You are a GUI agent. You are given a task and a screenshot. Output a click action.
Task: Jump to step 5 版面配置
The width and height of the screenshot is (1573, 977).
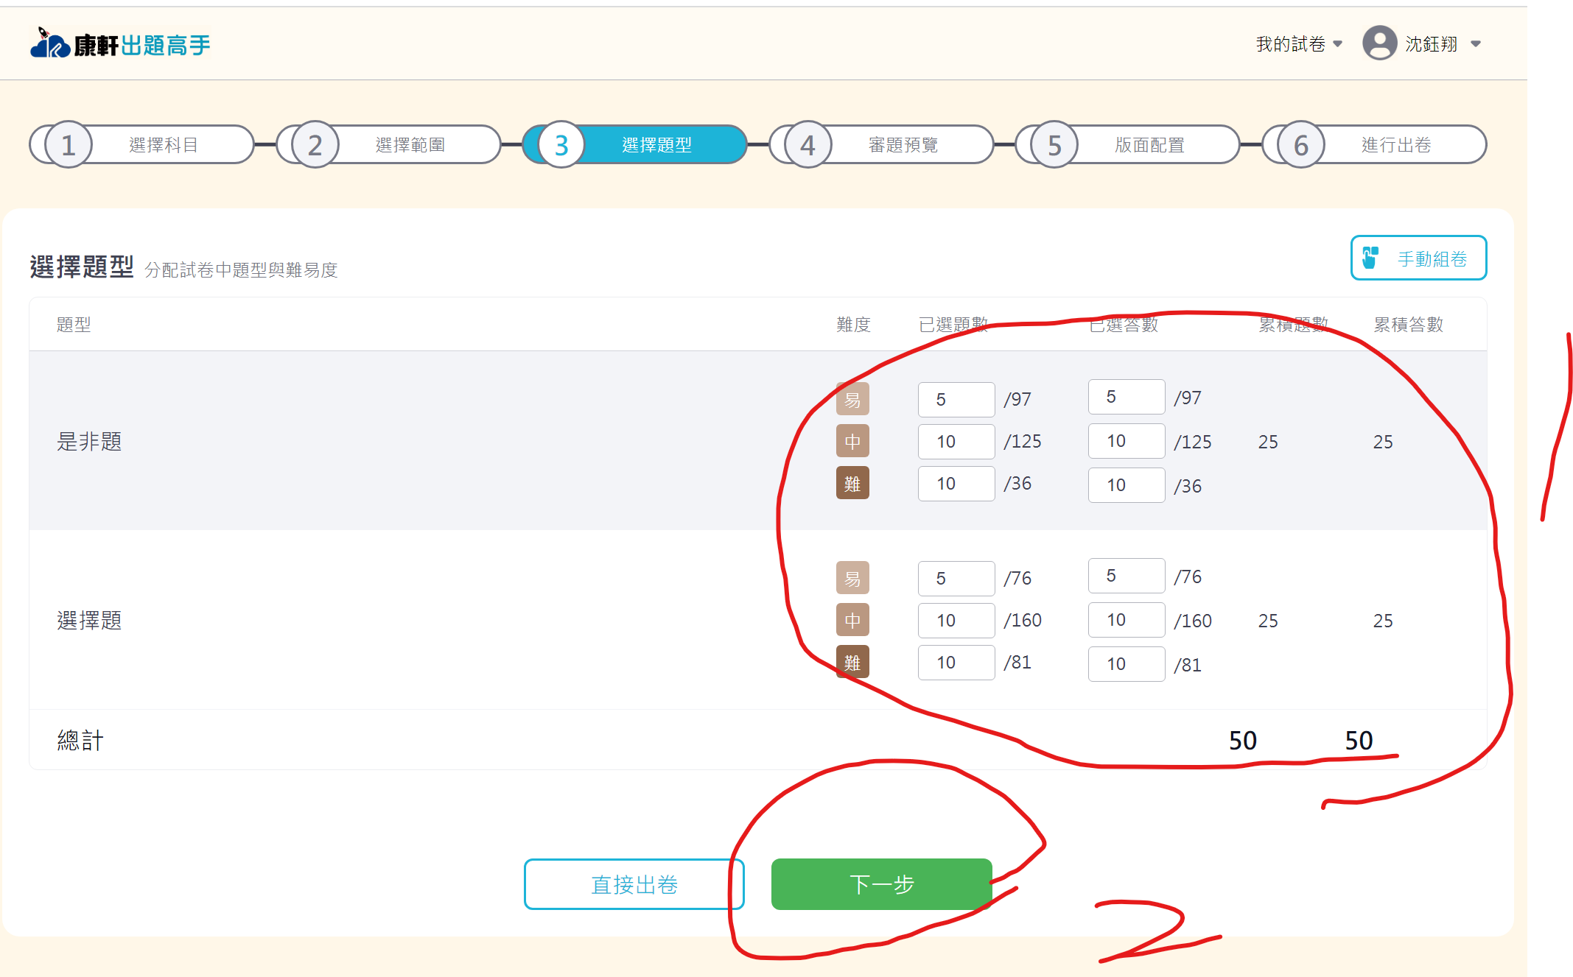click(x=1128, y=144)
